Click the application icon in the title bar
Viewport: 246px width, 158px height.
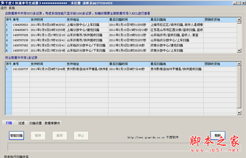tap(2, 3)
